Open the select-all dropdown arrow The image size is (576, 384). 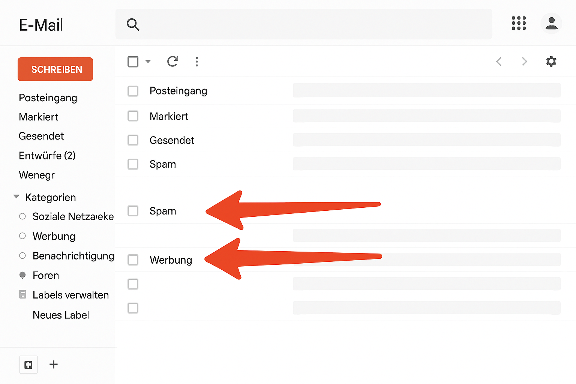[148, 61]
